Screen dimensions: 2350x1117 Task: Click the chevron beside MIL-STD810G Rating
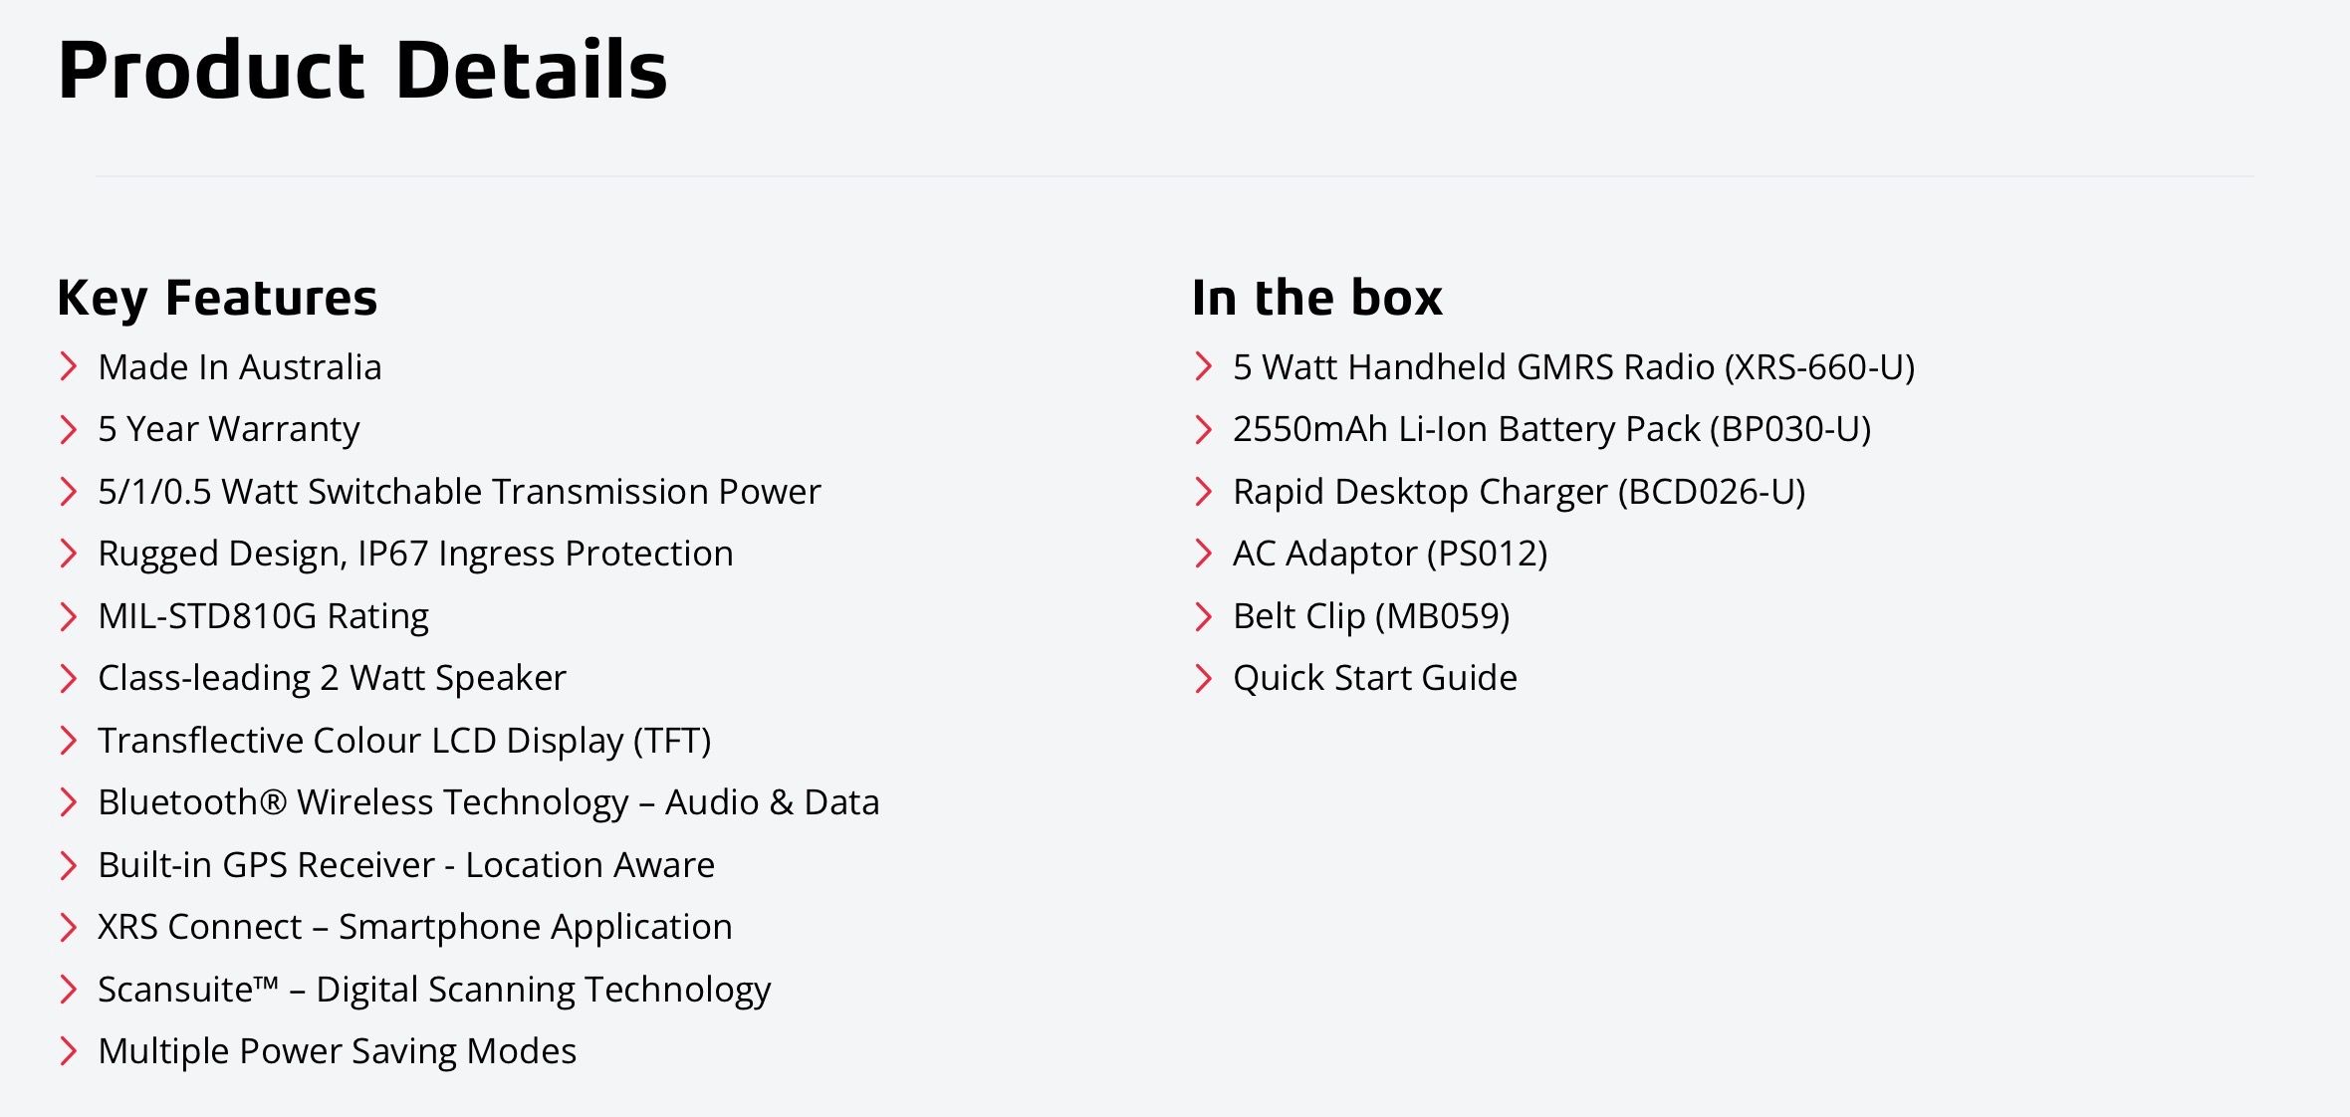pos(69,616)
